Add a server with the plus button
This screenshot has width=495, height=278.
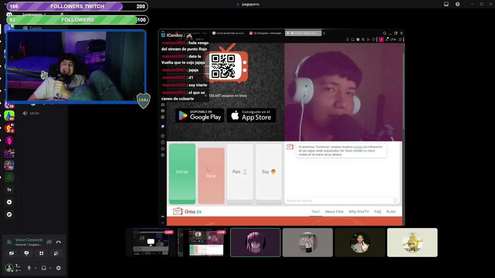pyautogui.click(x=9, y=202)
